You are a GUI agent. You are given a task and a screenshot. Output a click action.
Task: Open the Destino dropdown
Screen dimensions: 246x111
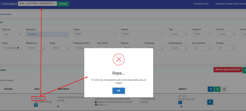pos(142,34)
